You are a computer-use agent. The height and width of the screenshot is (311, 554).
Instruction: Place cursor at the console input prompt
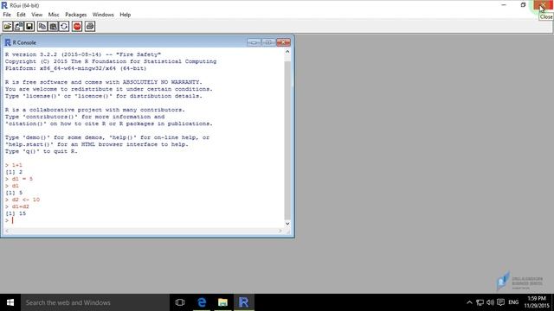click(x=13, y=220)
